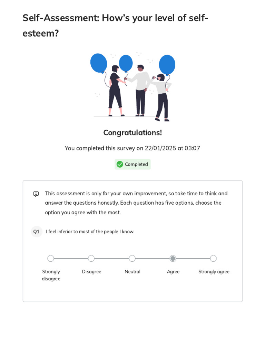Click the Q1 question number badge
This screenshot has height=354, width=265.
click(x=37, y=232)
